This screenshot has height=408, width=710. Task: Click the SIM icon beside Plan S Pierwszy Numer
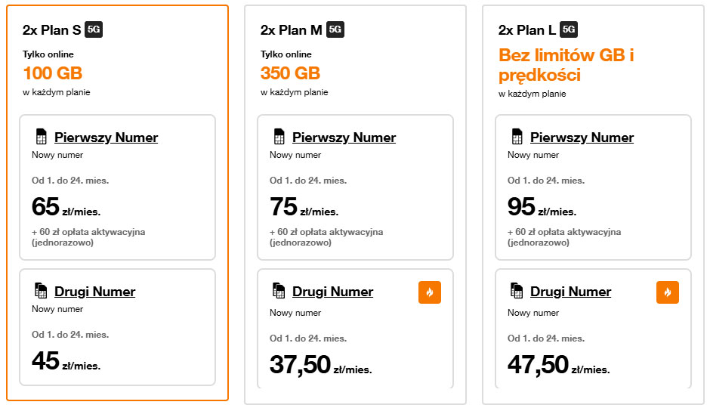pos(41,138)
